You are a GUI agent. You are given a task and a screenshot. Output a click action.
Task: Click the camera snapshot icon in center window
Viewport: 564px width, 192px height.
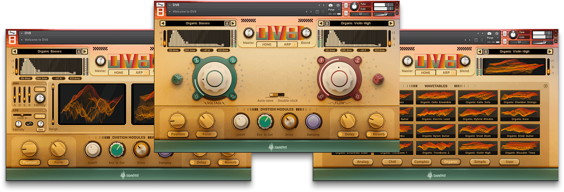click(330, 5)
